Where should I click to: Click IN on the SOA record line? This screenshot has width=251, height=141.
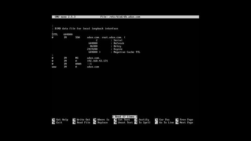(65, 38)
